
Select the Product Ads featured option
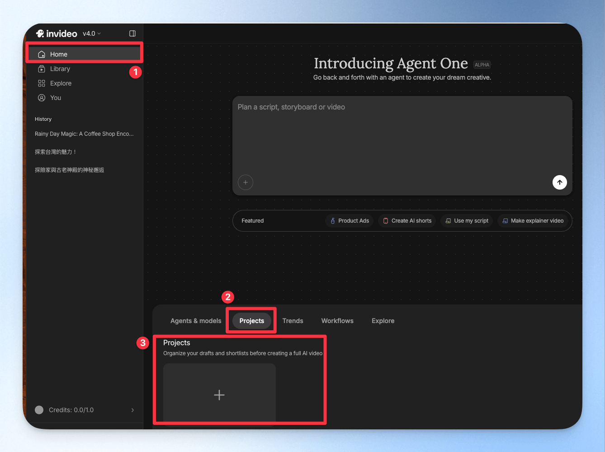coord(349,221)
